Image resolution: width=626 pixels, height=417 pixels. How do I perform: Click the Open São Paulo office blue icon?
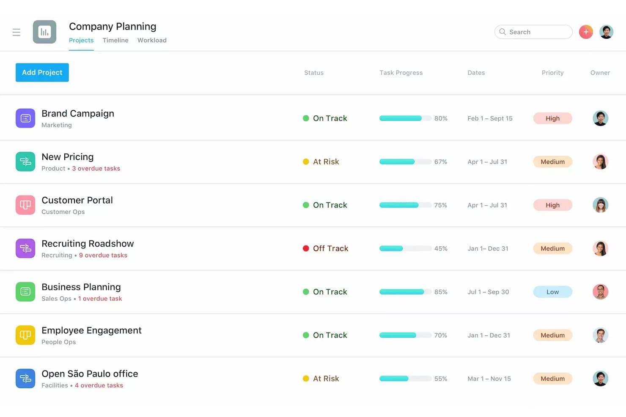click(25, 379)
